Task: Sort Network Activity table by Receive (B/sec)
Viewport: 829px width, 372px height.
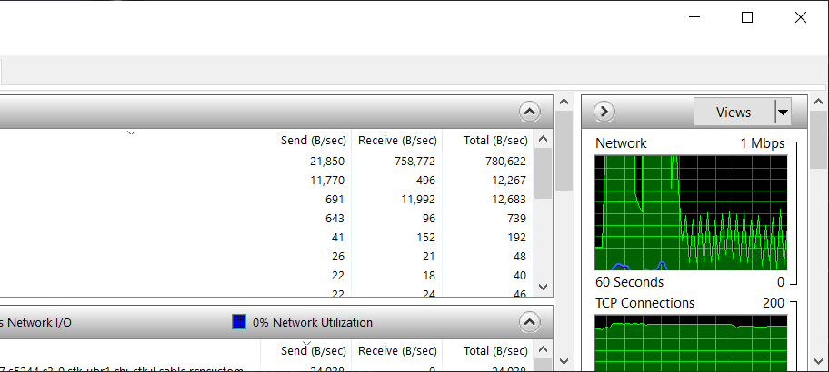Action: pos(397,350)
